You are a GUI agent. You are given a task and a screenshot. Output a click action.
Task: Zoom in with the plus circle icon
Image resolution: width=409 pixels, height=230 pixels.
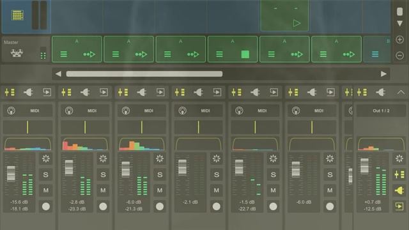pos(399,40)
